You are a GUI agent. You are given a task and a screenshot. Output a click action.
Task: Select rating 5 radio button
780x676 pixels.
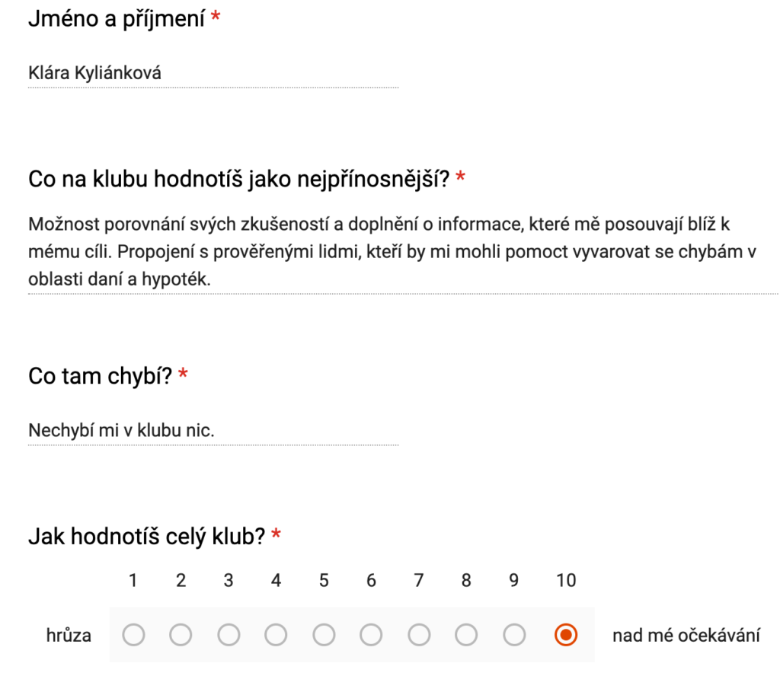click(324, 635)
